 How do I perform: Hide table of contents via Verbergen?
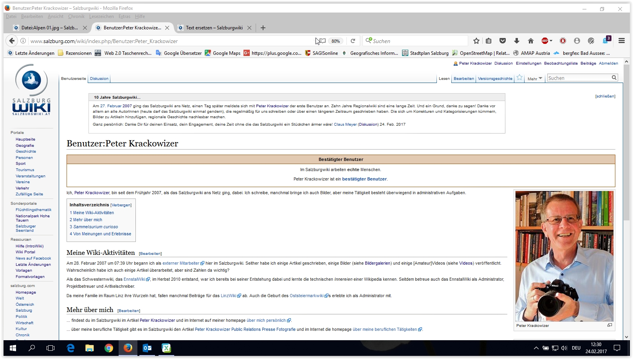(x=121, y=205)
